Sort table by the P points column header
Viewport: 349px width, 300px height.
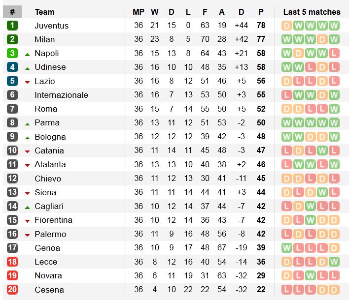tap(261, 12)
